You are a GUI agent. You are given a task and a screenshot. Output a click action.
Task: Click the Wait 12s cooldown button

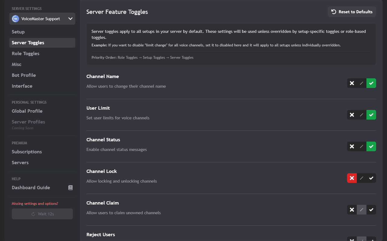coord(42,214)
